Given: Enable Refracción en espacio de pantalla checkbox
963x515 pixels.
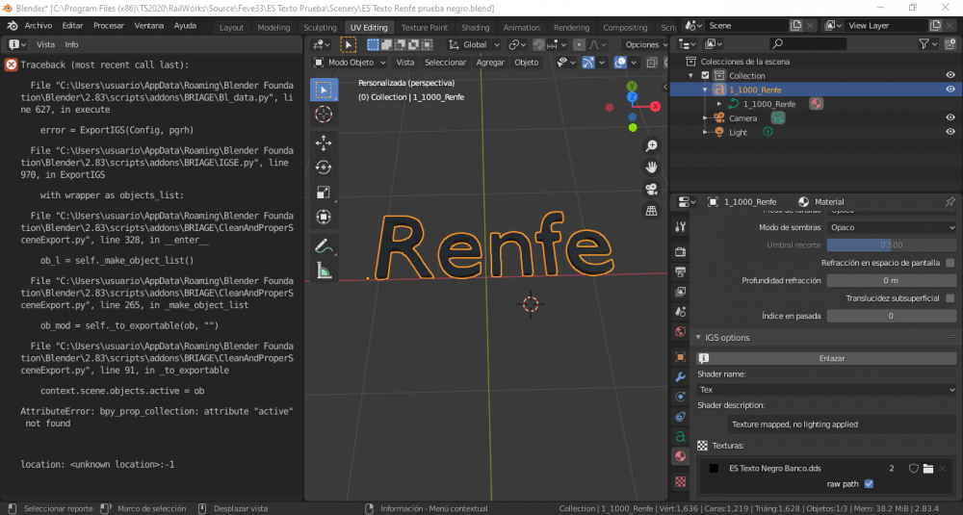Looking at the screenshot, I should pyautogui.click(x=950, y=263).
